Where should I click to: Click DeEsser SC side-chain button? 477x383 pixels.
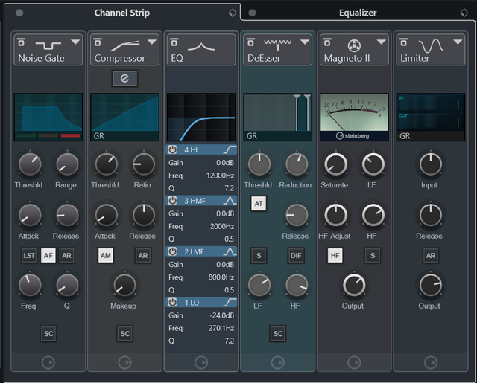278,333
